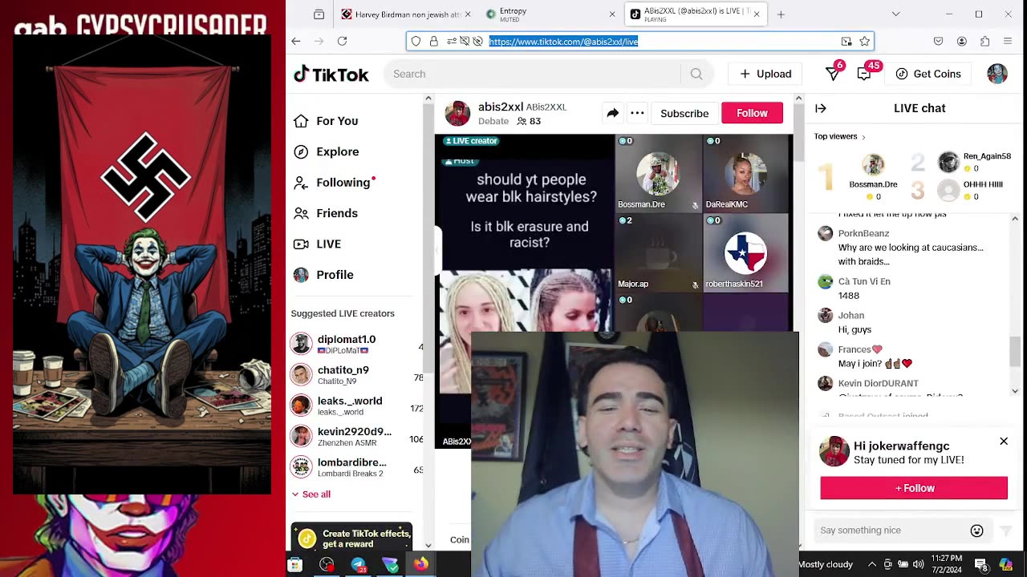Click the site padlock security icon

point(434,42)
